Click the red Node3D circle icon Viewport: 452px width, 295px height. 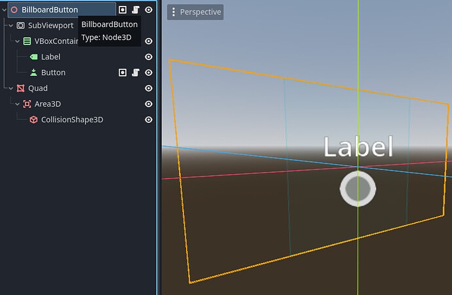coord(14,10)
